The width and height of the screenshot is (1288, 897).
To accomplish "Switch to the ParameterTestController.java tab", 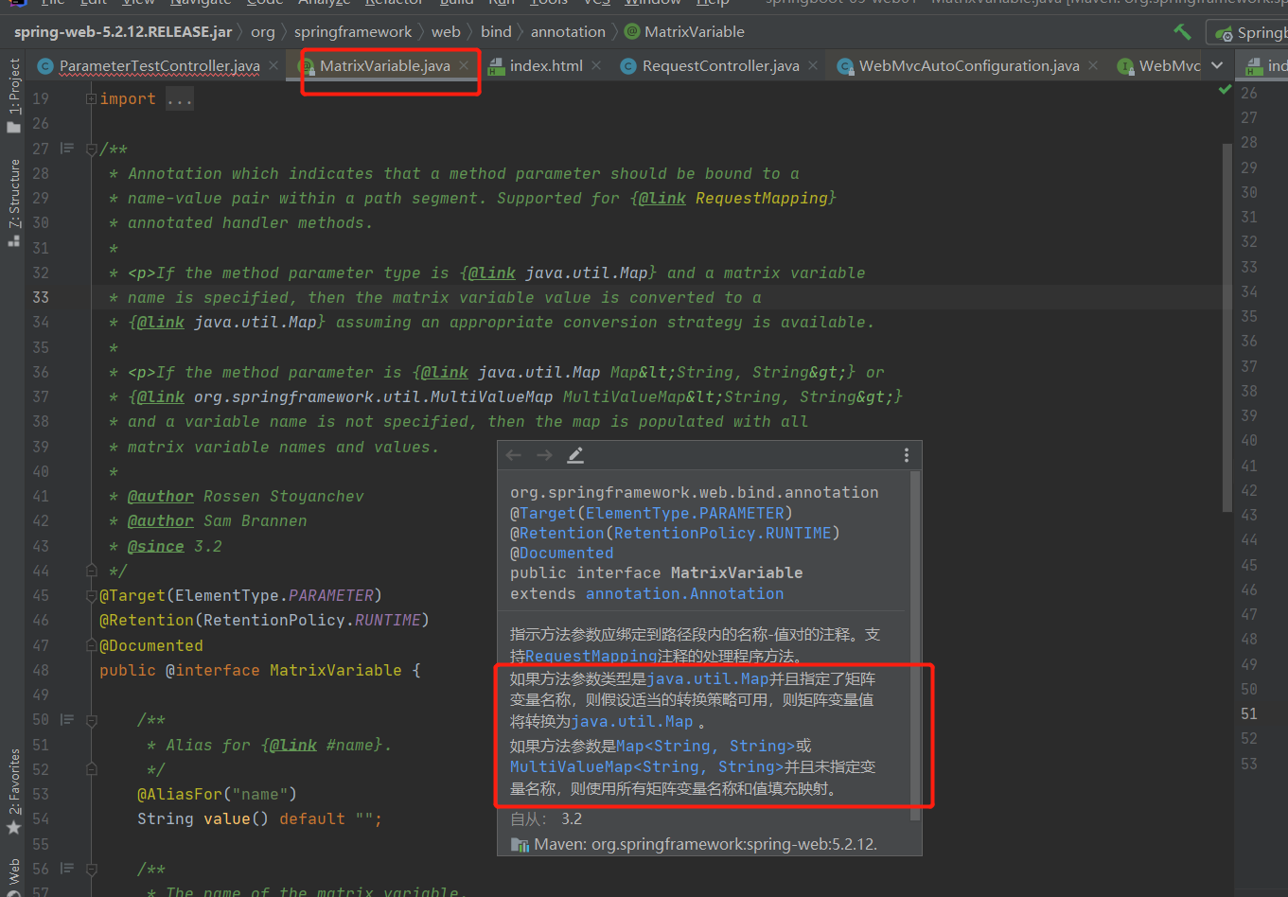I will coord(159,65).
